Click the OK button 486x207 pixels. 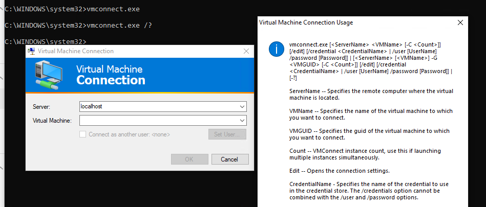pos(189,159)
